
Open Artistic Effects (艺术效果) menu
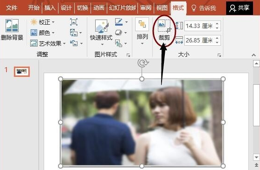click(48, 43)
